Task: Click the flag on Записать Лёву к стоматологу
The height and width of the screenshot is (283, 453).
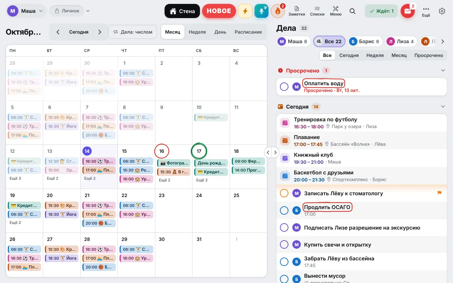Action: pyautogui.click(x=440, y=193)
